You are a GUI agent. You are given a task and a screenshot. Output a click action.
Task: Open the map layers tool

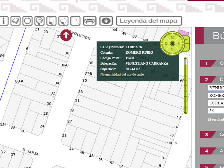[15, 21]
